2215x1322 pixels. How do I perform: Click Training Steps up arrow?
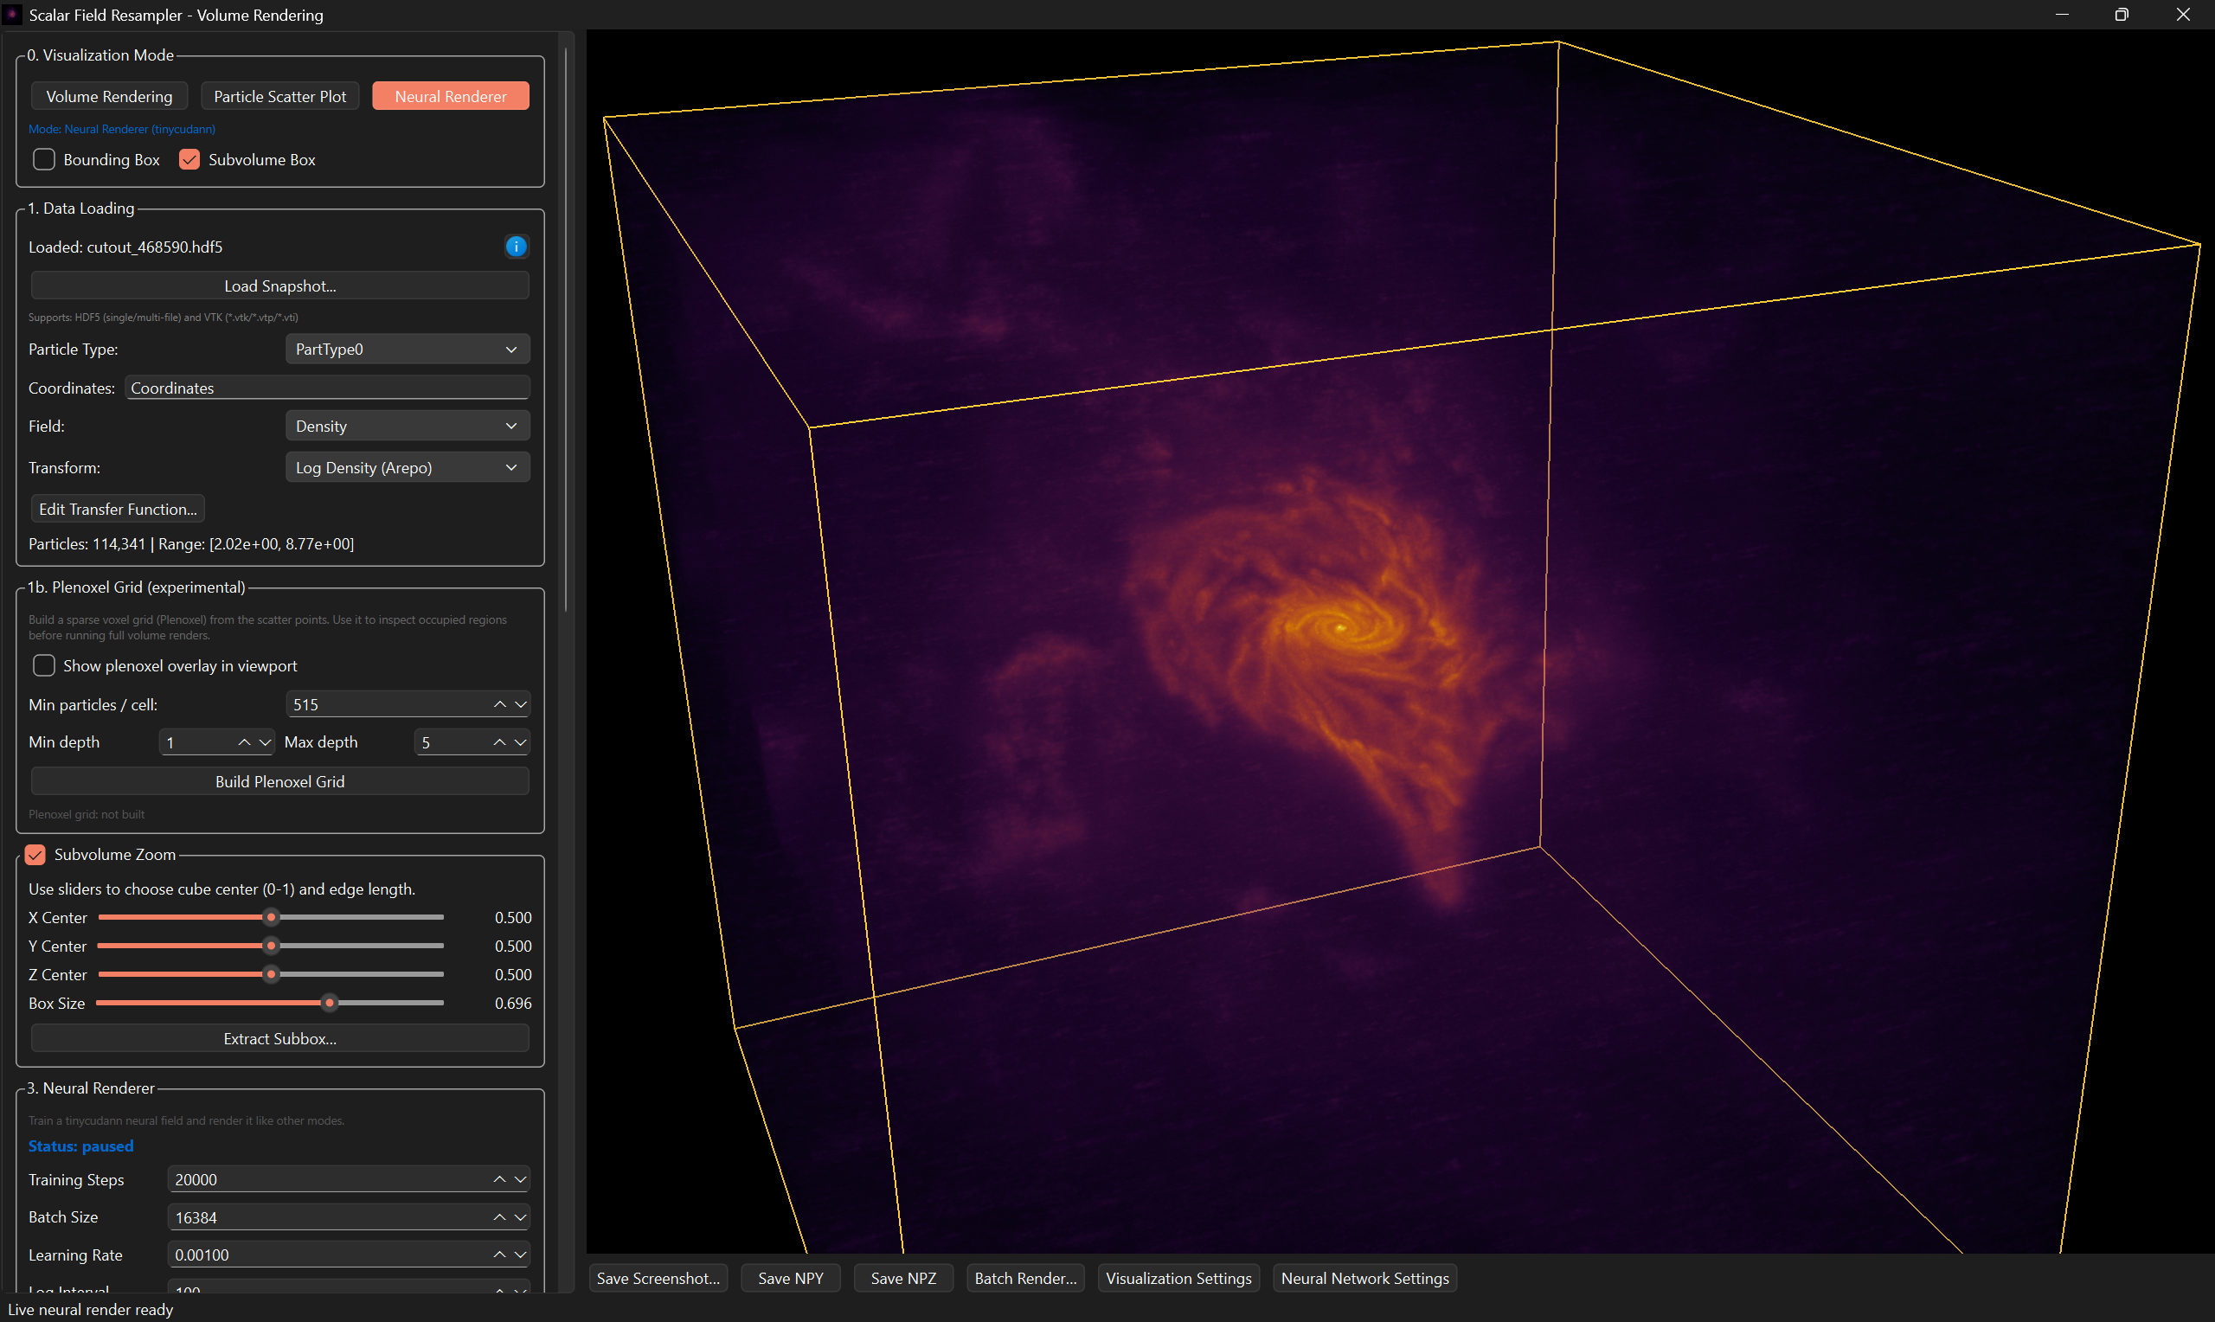499,1179
